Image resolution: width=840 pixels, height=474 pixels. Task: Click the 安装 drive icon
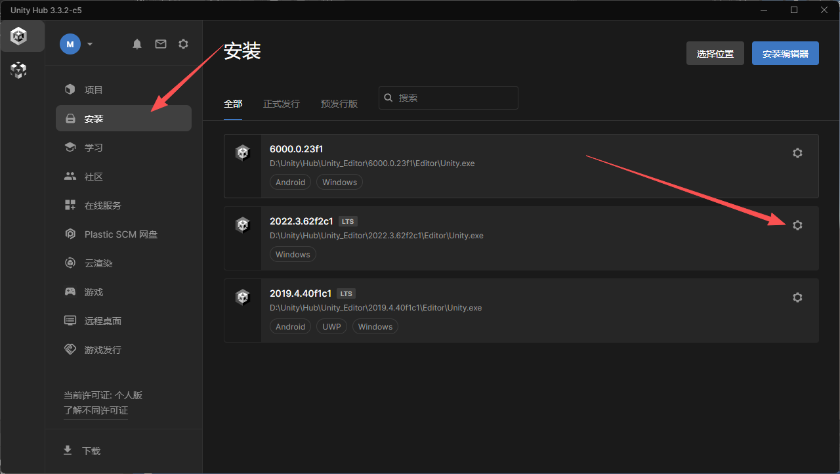point(70,119)
